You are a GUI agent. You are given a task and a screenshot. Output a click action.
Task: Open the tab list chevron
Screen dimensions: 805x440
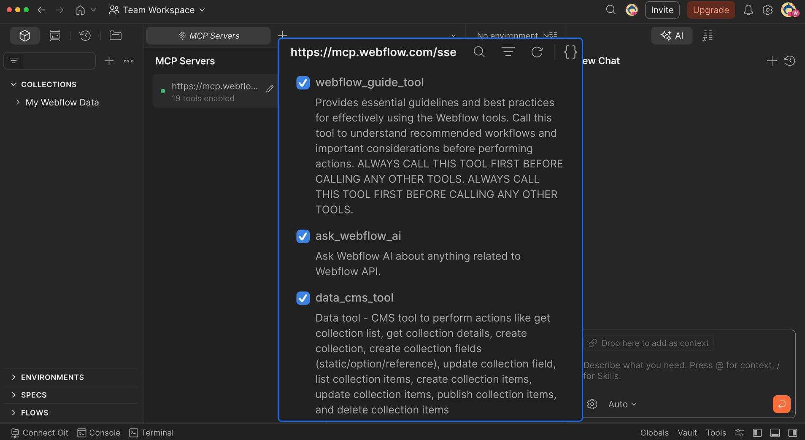[454, 35]
